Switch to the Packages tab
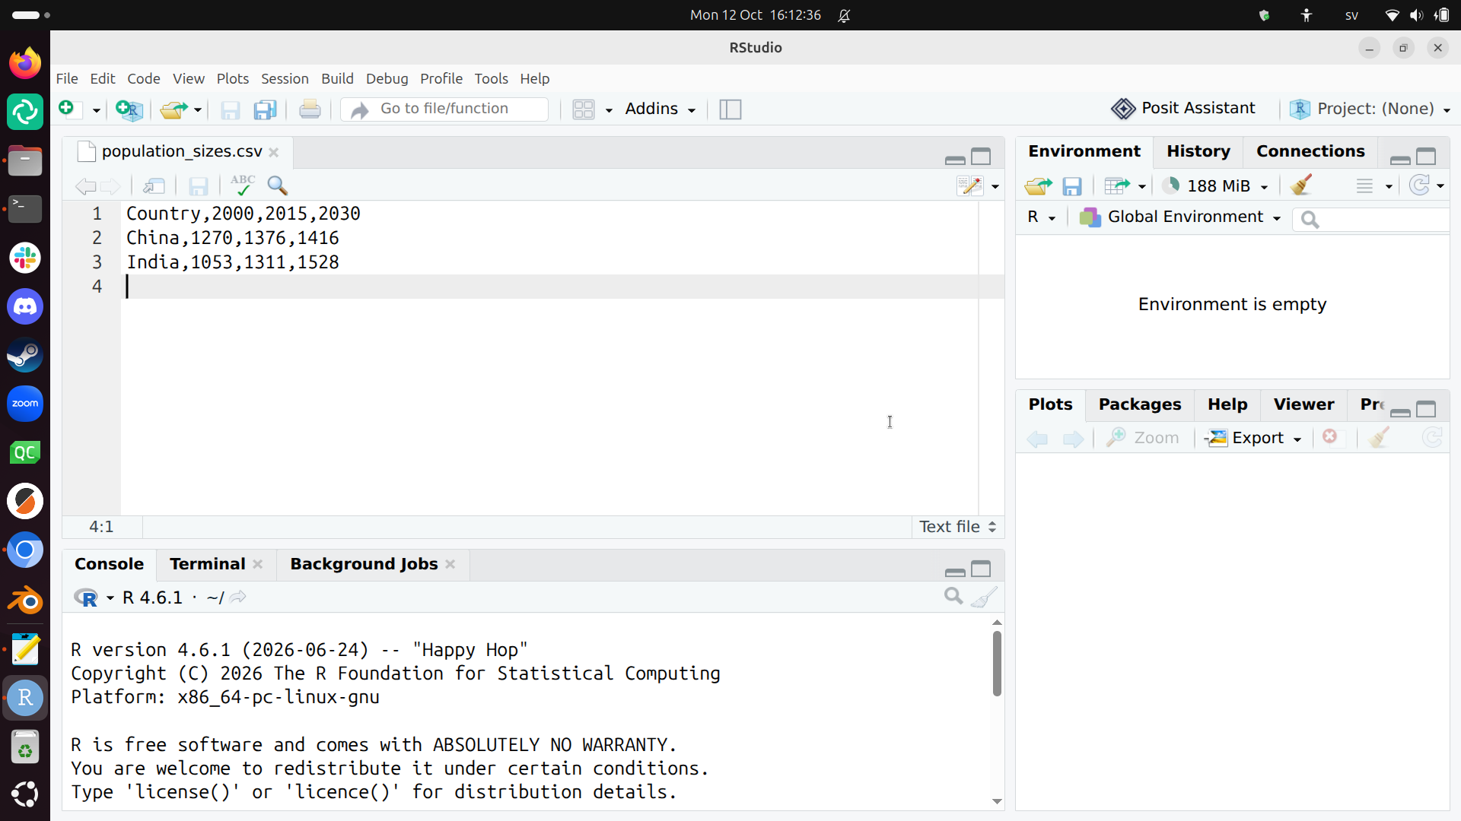The width and height of the screenshot is (1461, 821). (1139, 404)
